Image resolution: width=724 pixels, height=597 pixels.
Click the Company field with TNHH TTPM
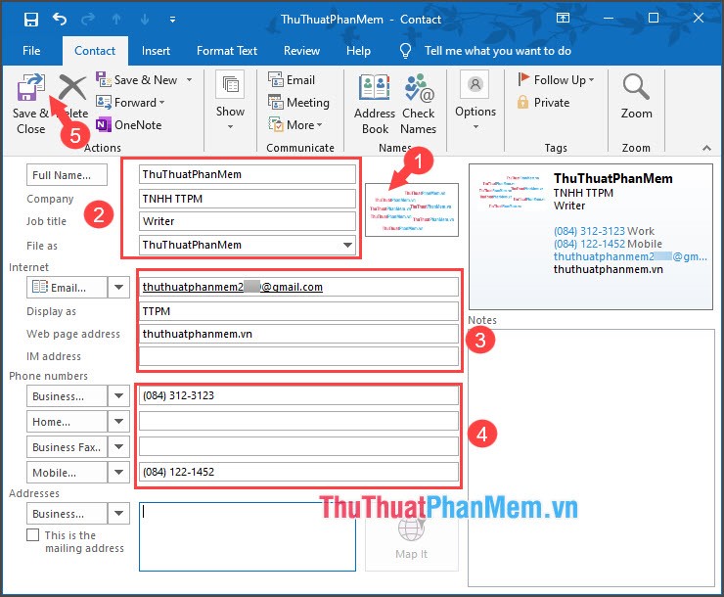point(247,199)
